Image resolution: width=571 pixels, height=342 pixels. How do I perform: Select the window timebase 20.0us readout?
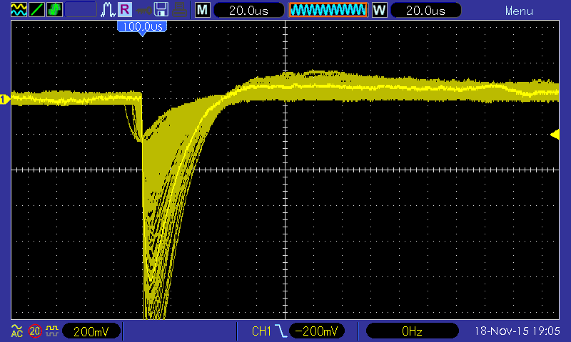point(425,10)
